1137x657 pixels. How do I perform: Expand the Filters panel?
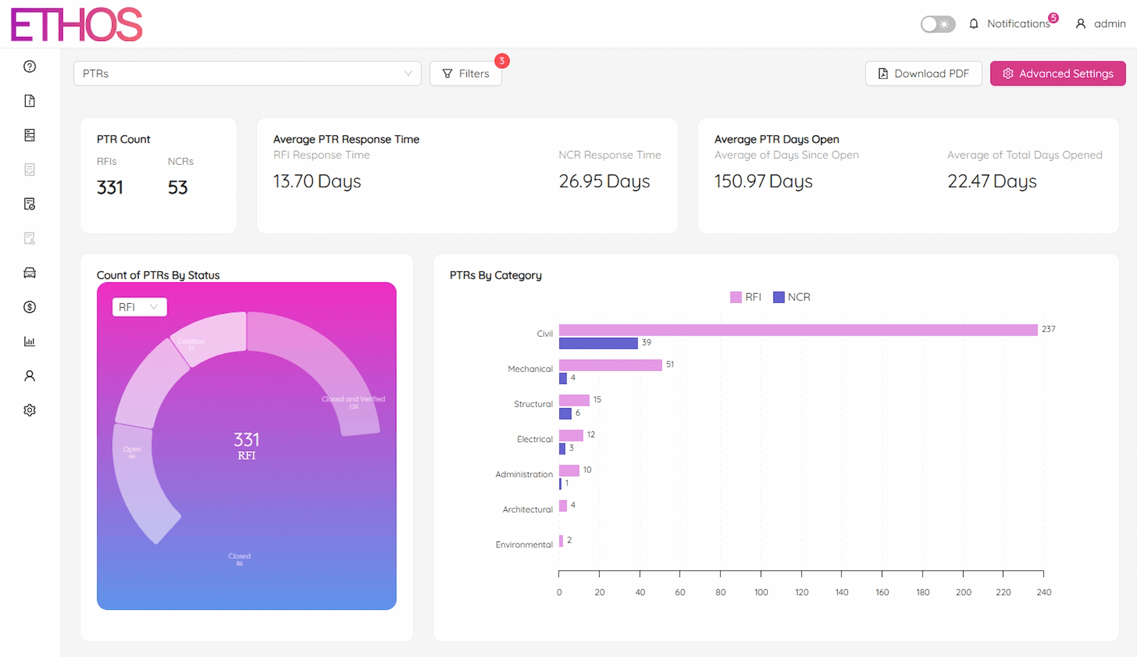(465, 73)
